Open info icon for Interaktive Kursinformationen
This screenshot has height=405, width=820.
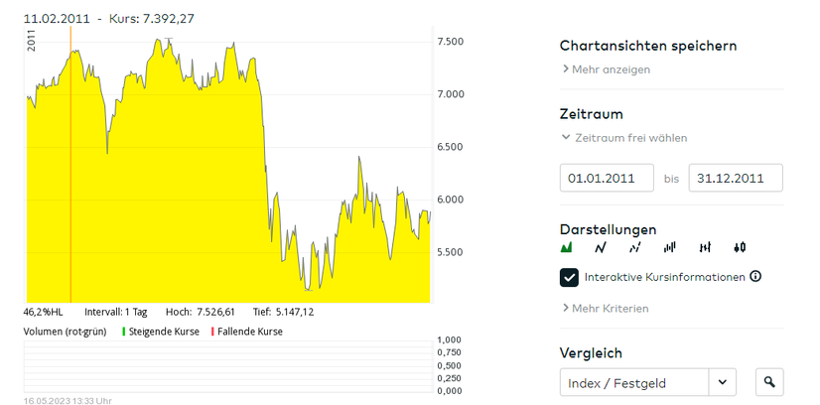coord(755,277)
